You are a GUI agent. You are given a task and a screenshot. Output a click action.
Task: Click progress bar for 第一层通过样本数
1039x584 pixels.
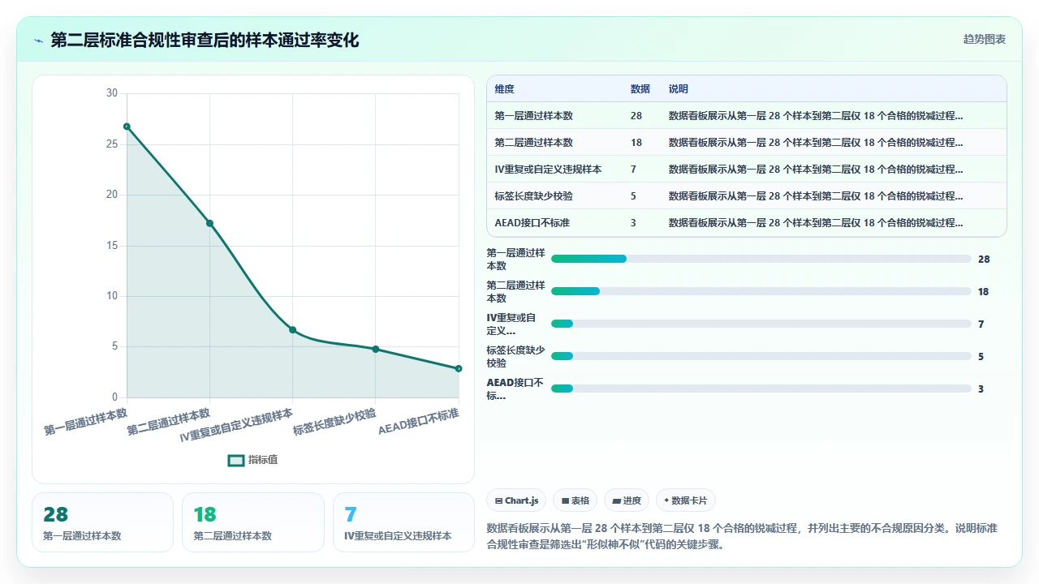(761, 259)
